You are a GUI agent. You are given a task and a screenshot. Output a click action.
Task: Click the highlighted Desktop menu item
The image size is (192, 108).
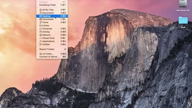pyautogui.click(x=52, y=16)
